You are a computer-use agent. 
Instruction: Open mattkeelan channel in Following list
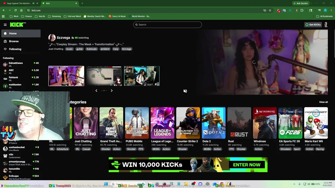tap(21, 86)
